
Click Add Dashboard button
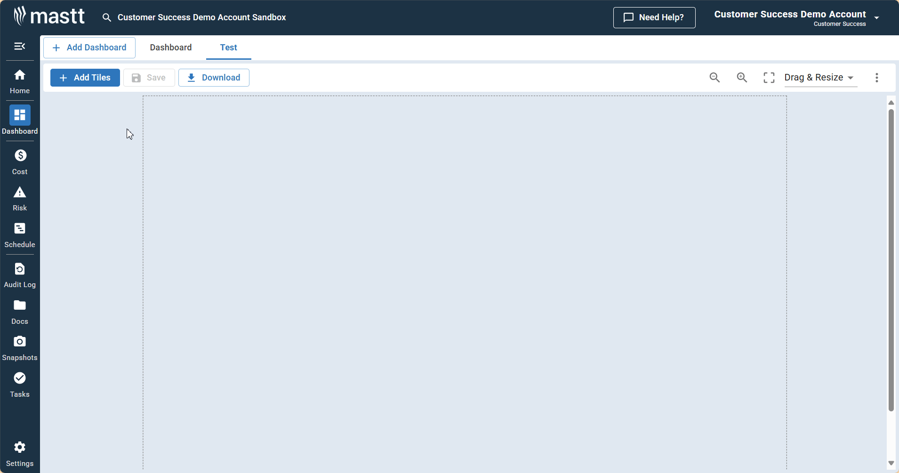89,48
